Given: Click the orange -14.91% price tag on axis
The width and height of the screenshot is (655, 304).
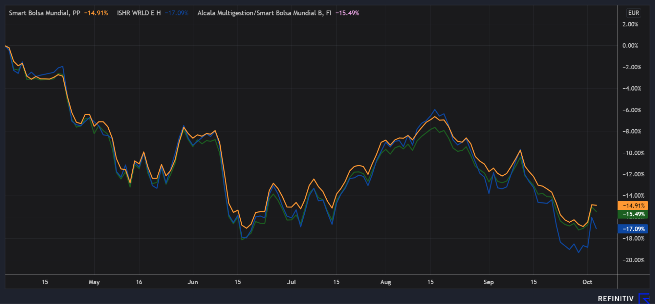Looking at the screenshot, I should 633,206.
